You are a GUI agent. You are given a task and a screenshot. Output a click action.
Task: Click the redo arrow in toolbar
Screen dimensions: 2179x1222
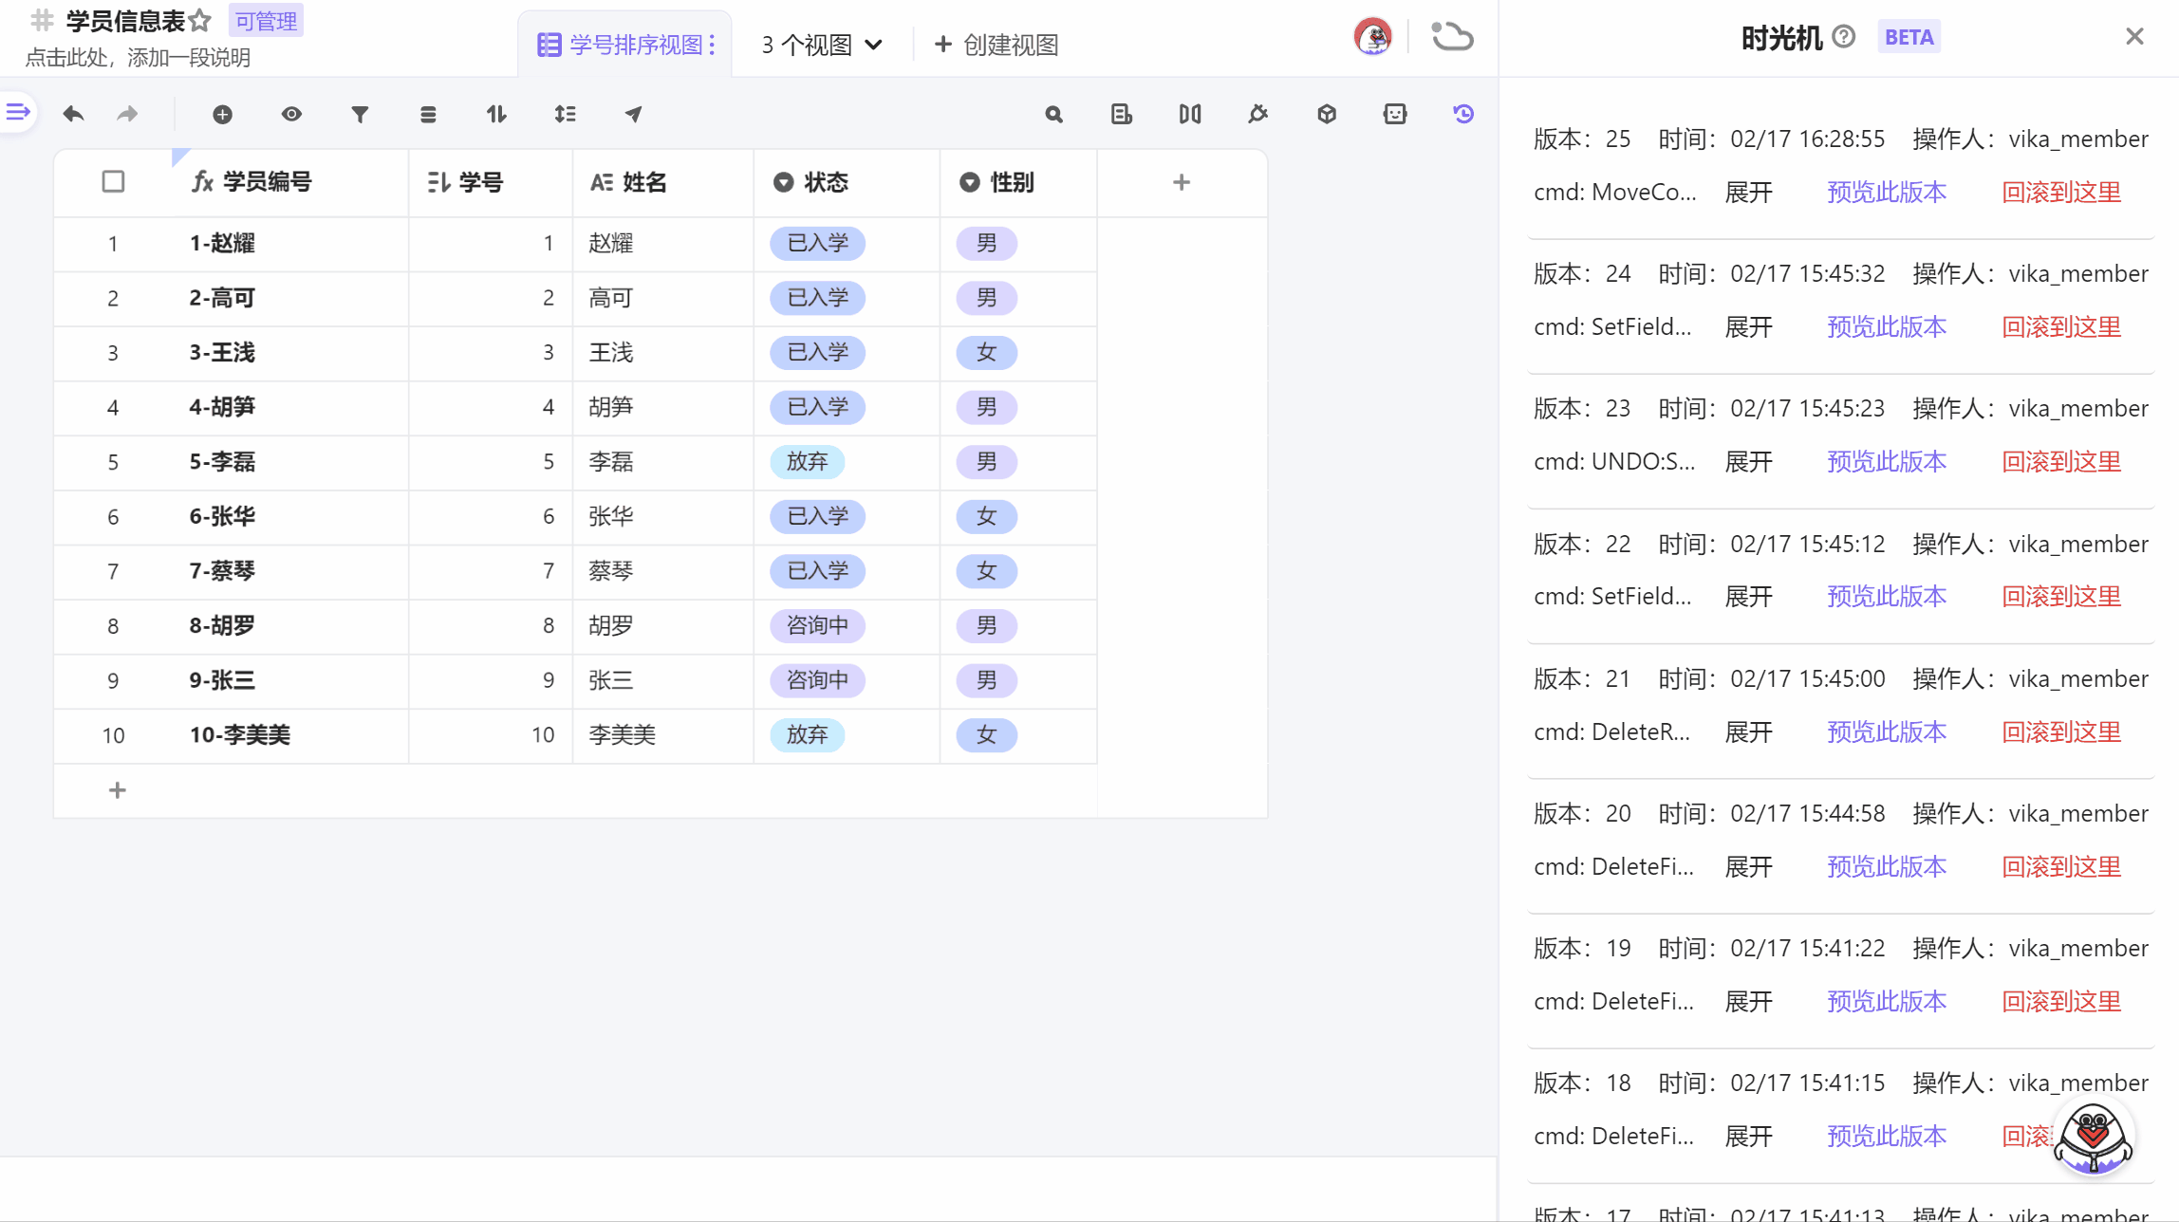127,114
